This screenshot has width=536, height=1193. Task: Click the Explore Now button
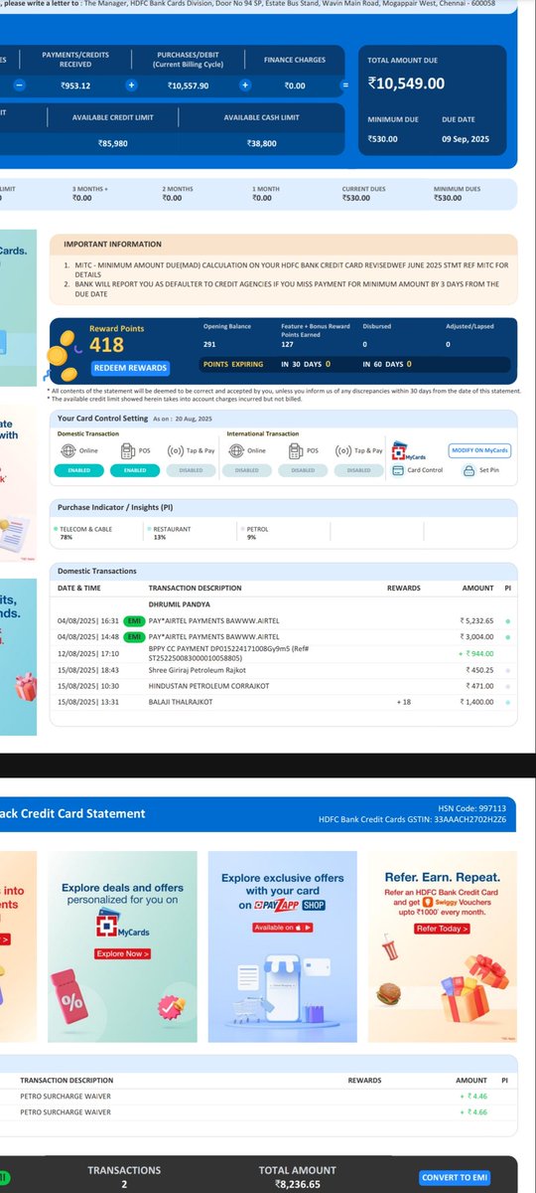pos(122,953)
